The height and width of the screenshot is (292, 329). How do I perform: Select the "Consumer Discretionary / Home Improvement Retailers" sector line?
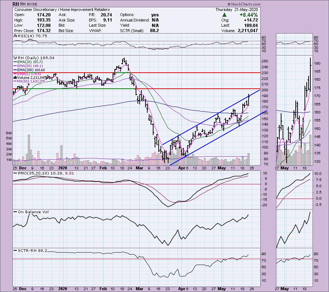(62, 9)
